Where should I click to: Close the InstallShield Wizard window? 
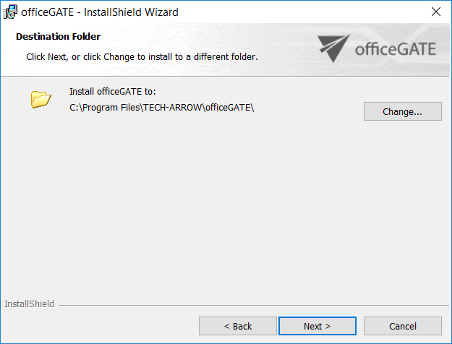click(x=435, y=12)
